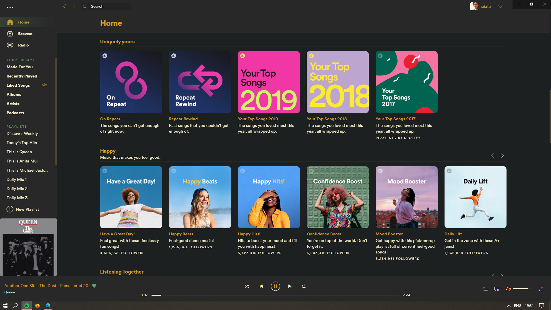This screenshot has width=551, height=310.
Task: Toggle repeat mode
Action: pos(304,286)
